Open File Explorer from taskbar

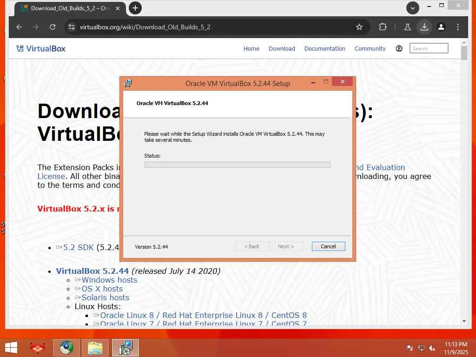click(x=95, y=348)
